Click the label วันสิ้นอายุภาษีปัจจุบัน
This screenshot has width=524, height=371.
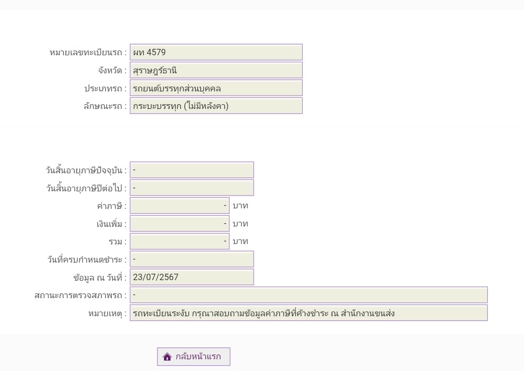[x=86, y=170]
